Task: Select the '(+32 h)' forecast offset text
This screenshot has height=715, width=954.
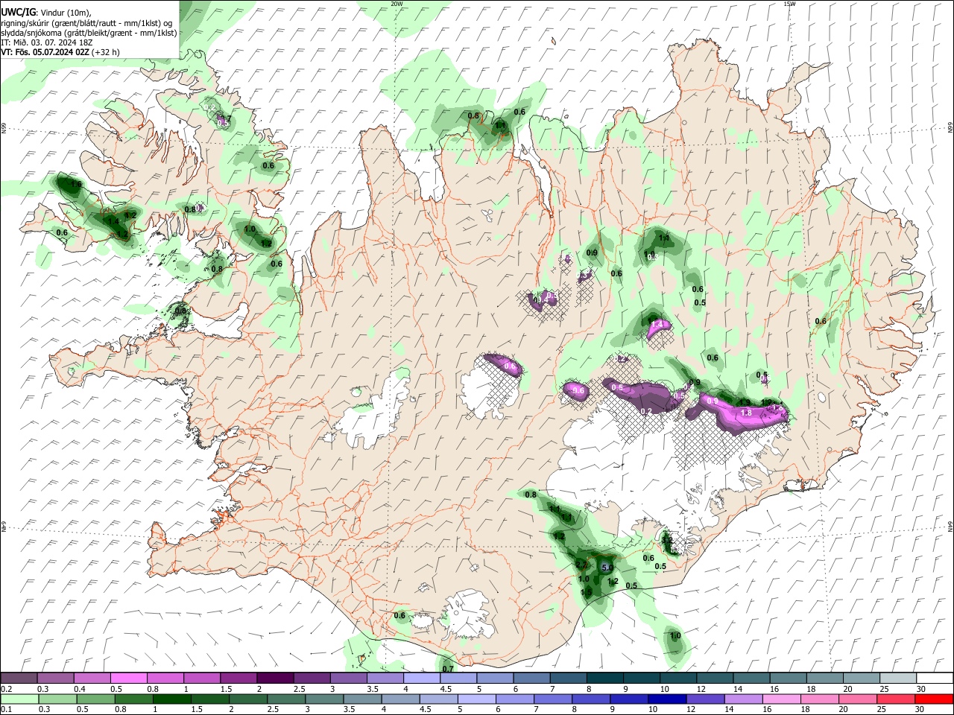Action: click(106, 52)
